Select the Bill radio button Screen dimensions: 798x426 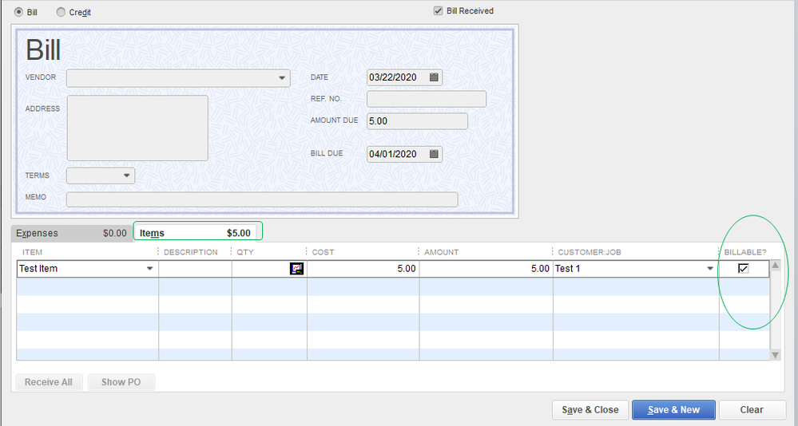pos(19,12)
